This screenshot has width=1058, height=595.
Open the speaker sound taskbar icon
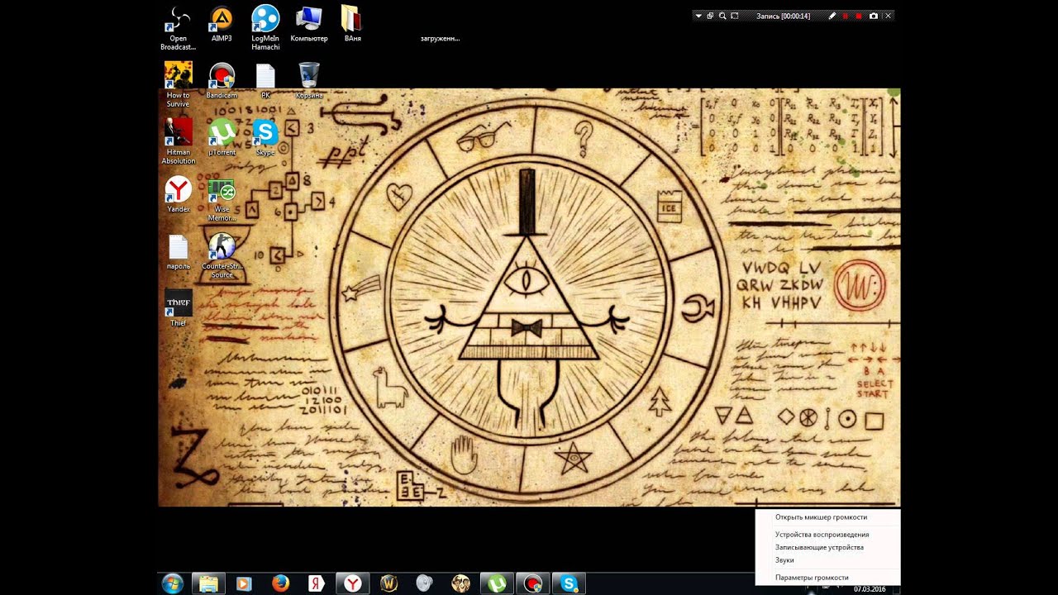[424, 583]
